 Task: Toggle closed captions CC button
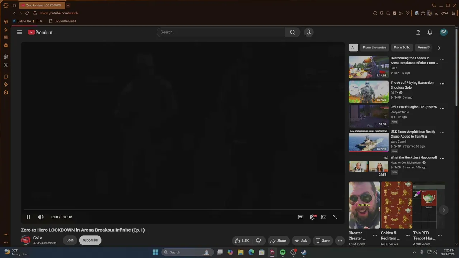click(x=301, y=217)
